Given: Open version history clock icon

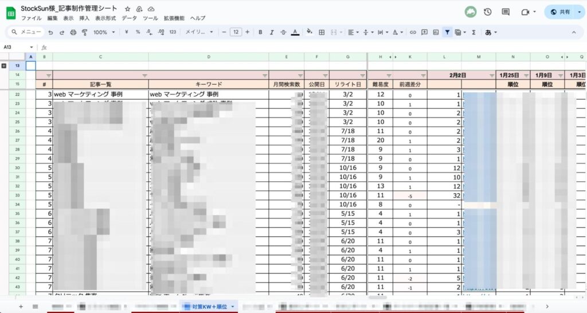Looking at the screenshot, I should pyautogui.click(x=487, y=12).
